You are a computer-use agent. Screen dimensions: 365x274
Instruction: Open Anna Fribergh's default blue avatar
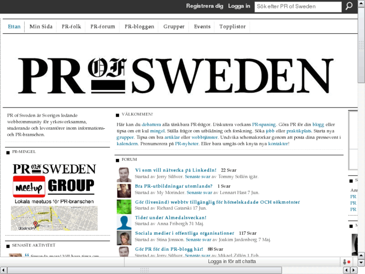pos(124,222)
